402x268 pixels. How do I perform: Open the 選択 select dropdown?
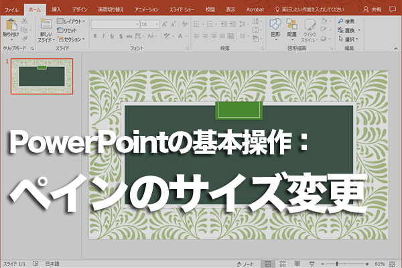pos(348,40)
